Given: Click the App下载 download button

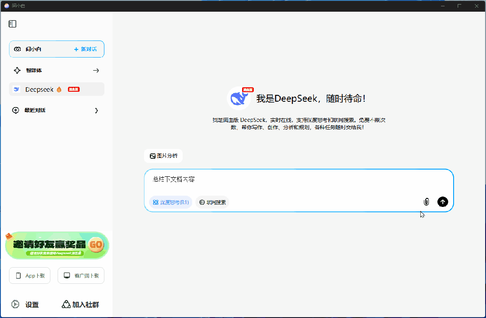Looking at the screenshot, I should tap(30, 276).
